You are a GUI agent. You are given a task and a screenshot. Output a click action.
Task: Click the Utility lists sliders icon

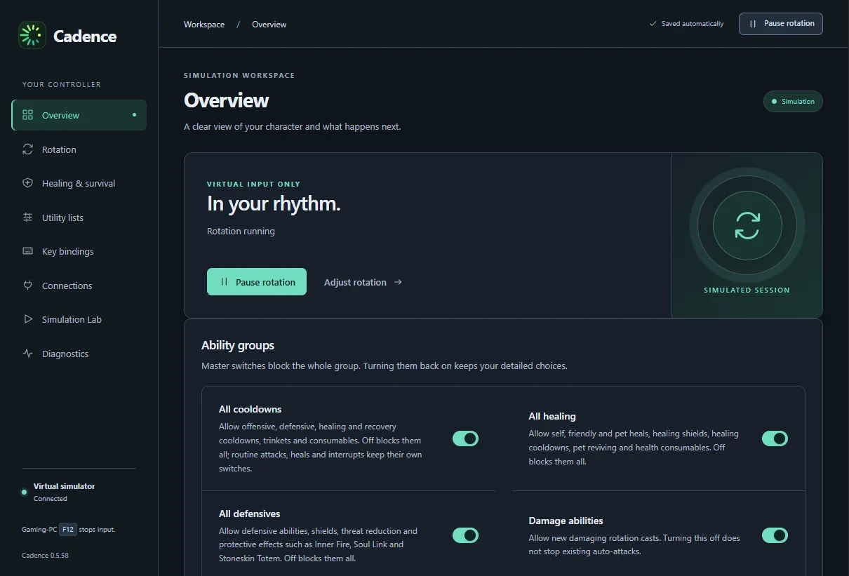pos(28,217)
